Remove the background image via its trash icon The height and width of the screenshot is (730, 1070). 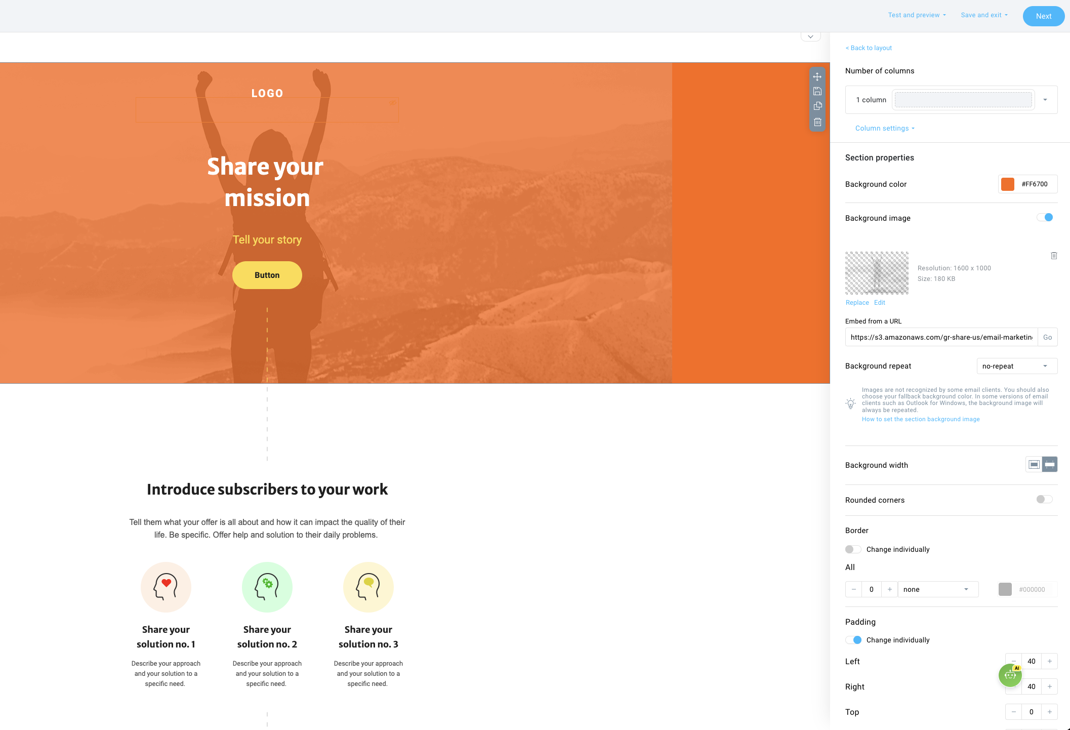click(x=1054, y=256)
